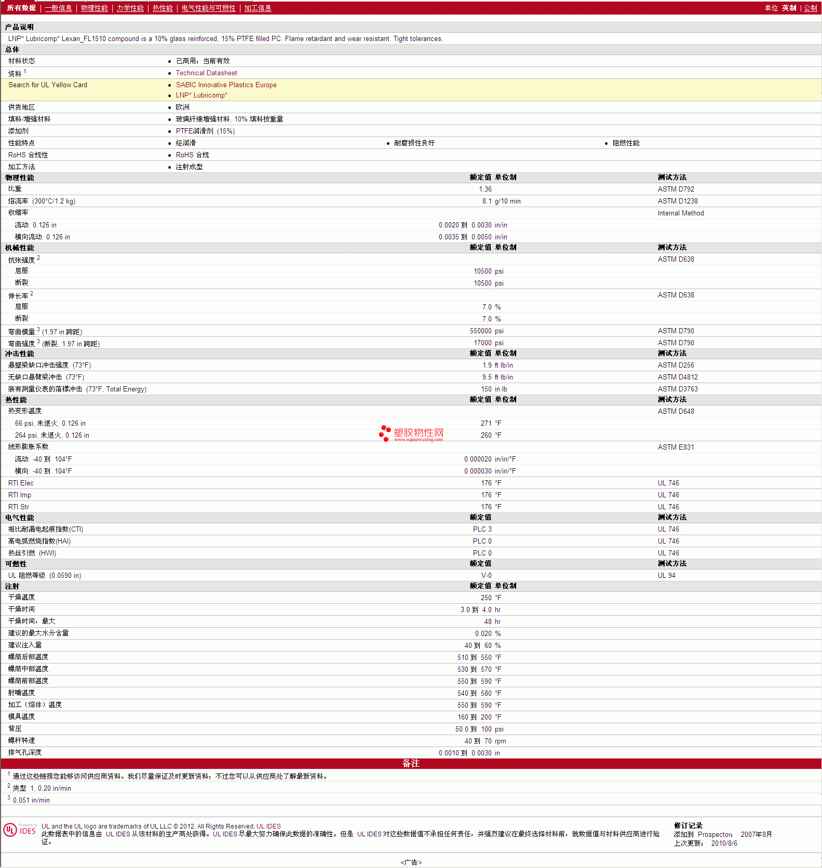Screen dimensions: 822x868
Task: Click the 经润滑 feature link
Action: (185, 143)
